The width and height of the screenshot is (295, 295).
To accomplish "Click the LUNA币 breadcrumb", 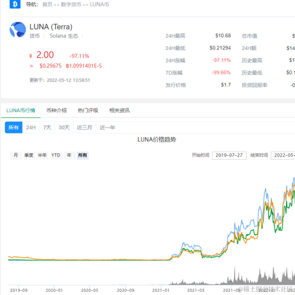I will pyautogui.click(x=99, y=4).
